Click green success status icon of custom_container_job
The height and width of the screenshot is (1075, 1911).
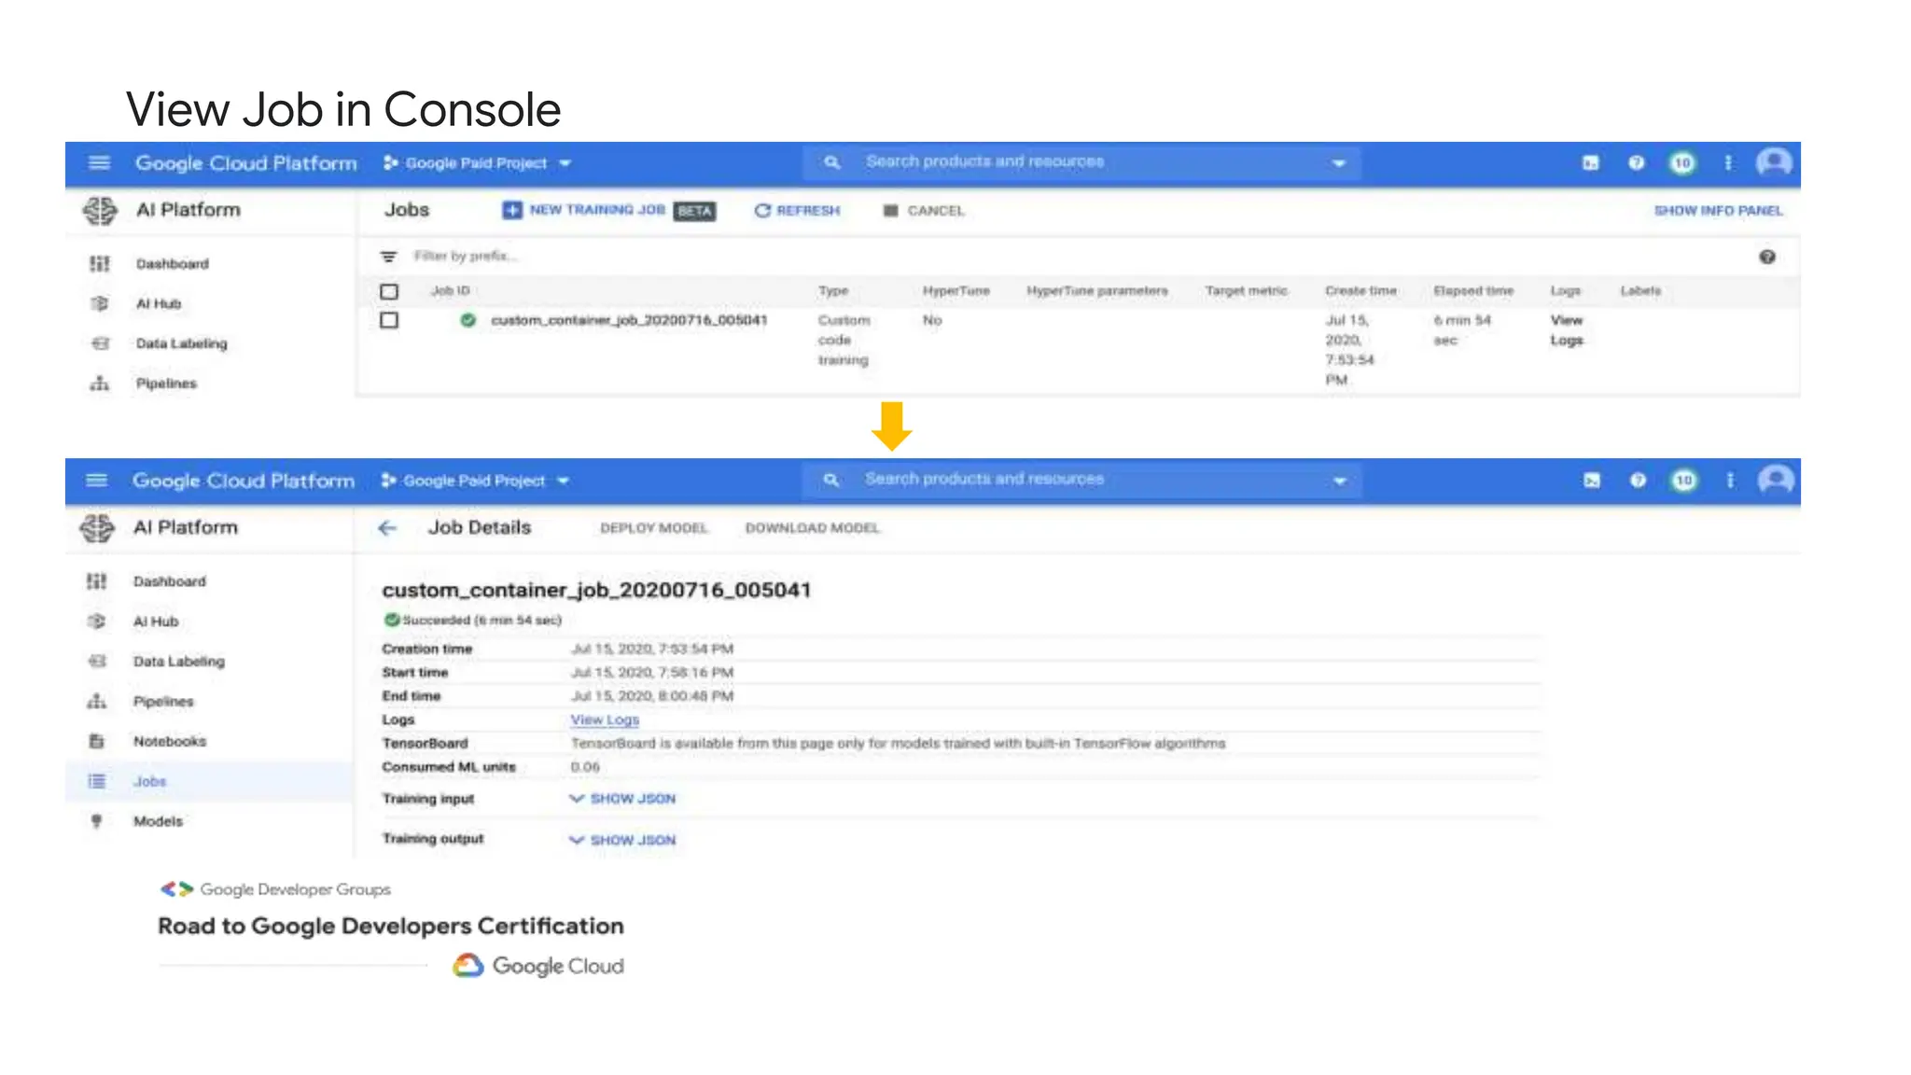click(467, 320)
